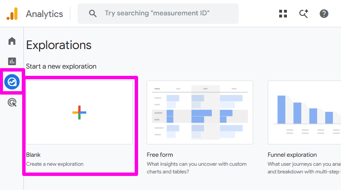Click the "Free form" template label
341x190 pixels.
coord(160,155)
